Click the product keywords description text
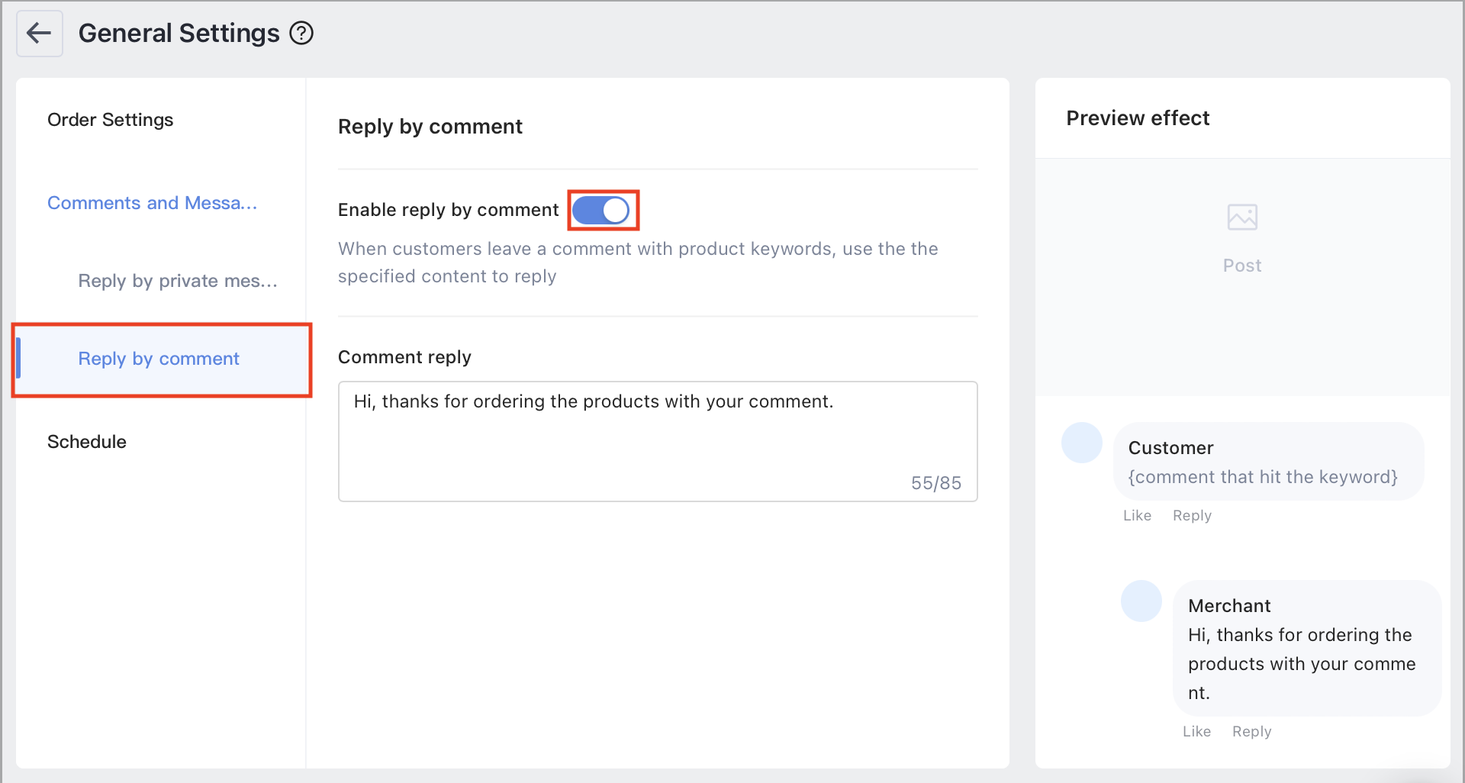This screenshot has height=783, width=1465. click(638, 263)
